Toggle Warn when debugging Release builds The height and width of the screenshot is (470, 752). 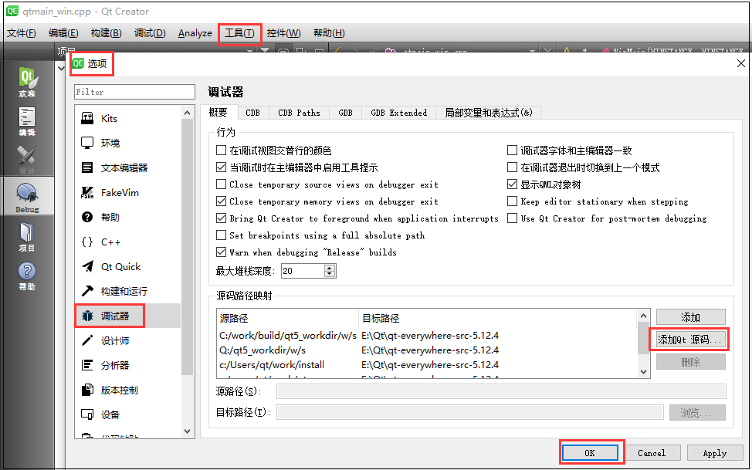coord(221,252)
